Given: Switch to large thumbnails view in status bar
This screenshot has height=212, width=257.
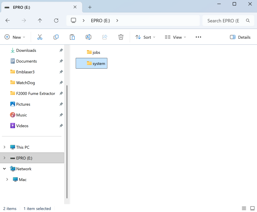Looking at the screenshot, I should pos(252,208).
